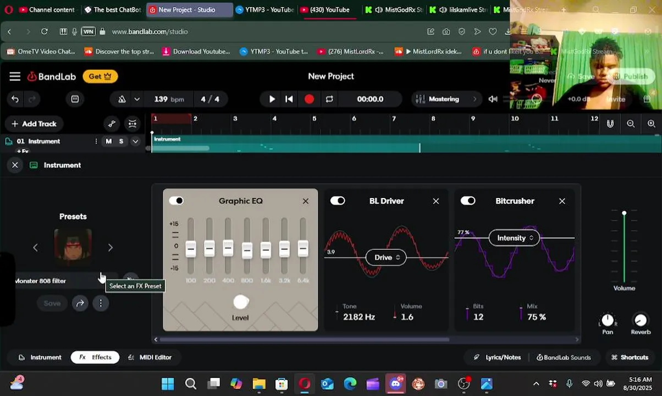Open the metronome settings dropdown arrow
Screen dimensions: 662x396
(137, 99)
